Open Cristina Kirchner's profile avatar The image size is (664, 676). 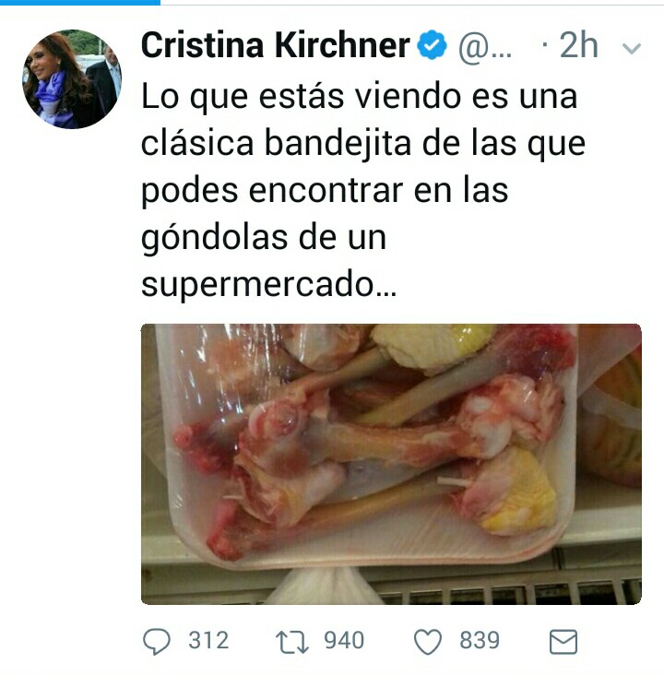[72, 79]
